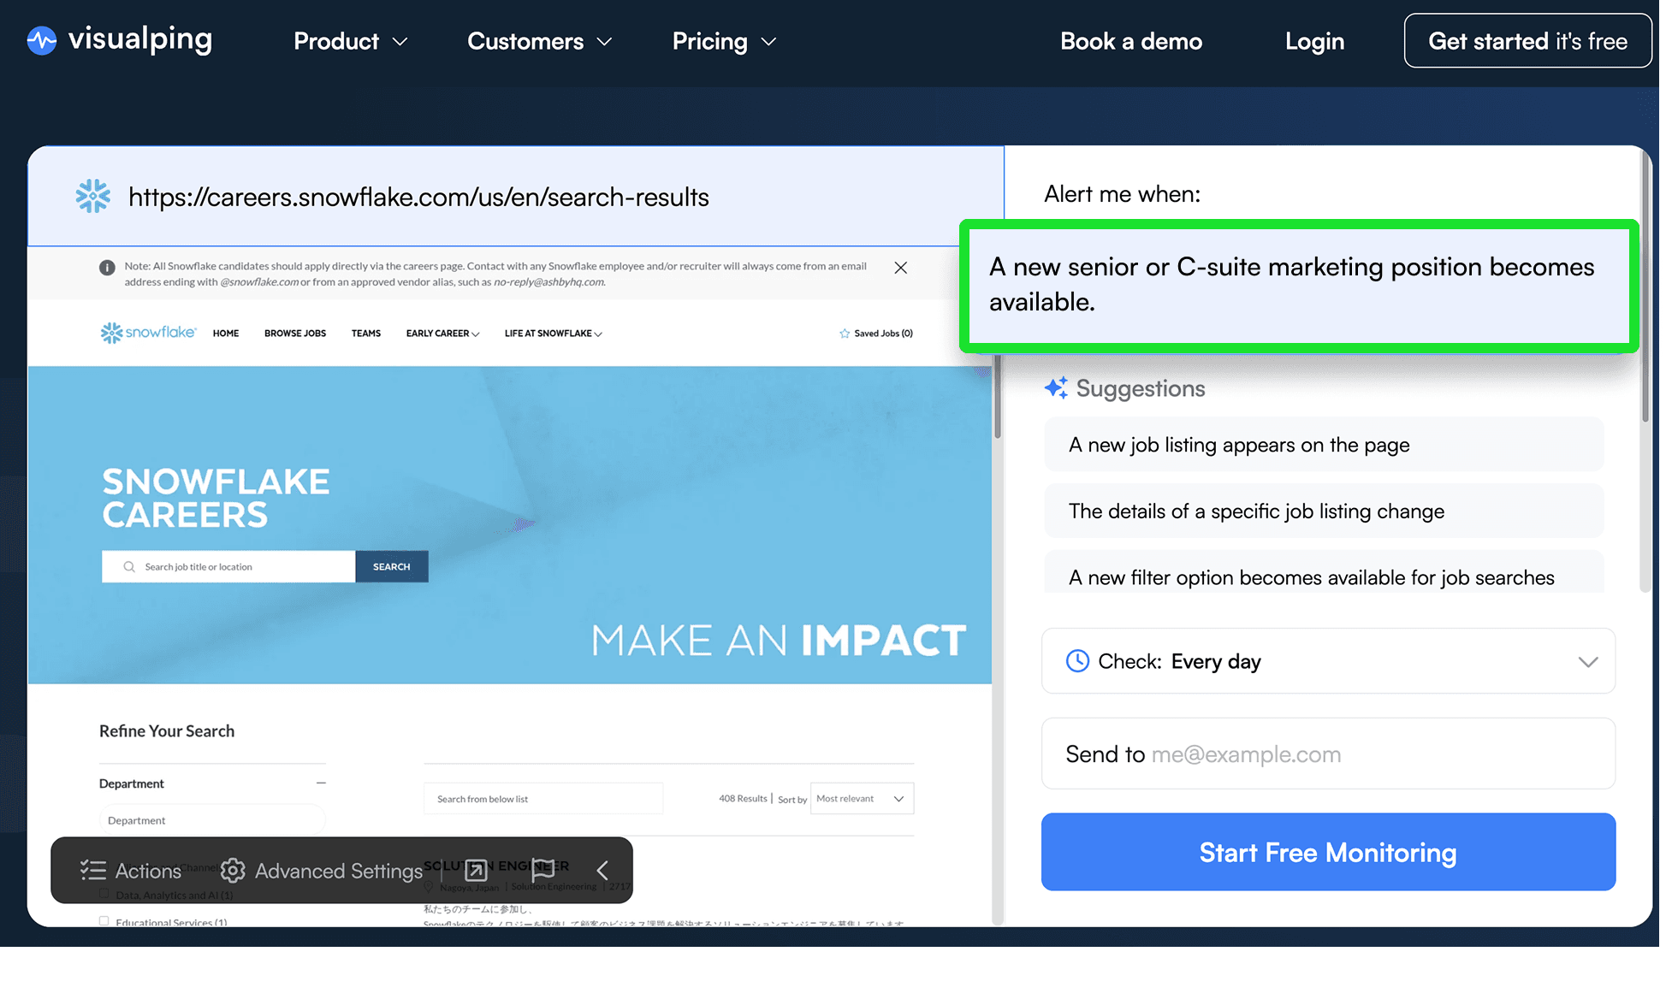Open the Most relevant sort dropdown
The image size is (1666, 993).
click(861, 799)
